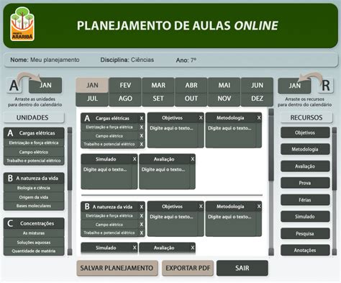Go to the OUT month tab

tap(191, 99)
